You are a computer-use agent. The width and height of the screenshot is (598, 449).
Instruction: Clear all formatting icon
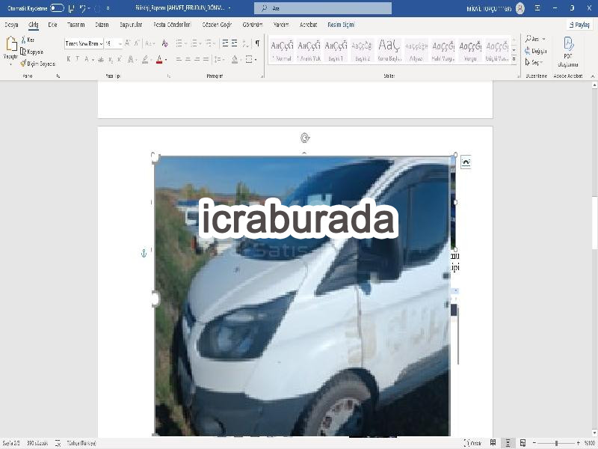[x=164, y=43]
